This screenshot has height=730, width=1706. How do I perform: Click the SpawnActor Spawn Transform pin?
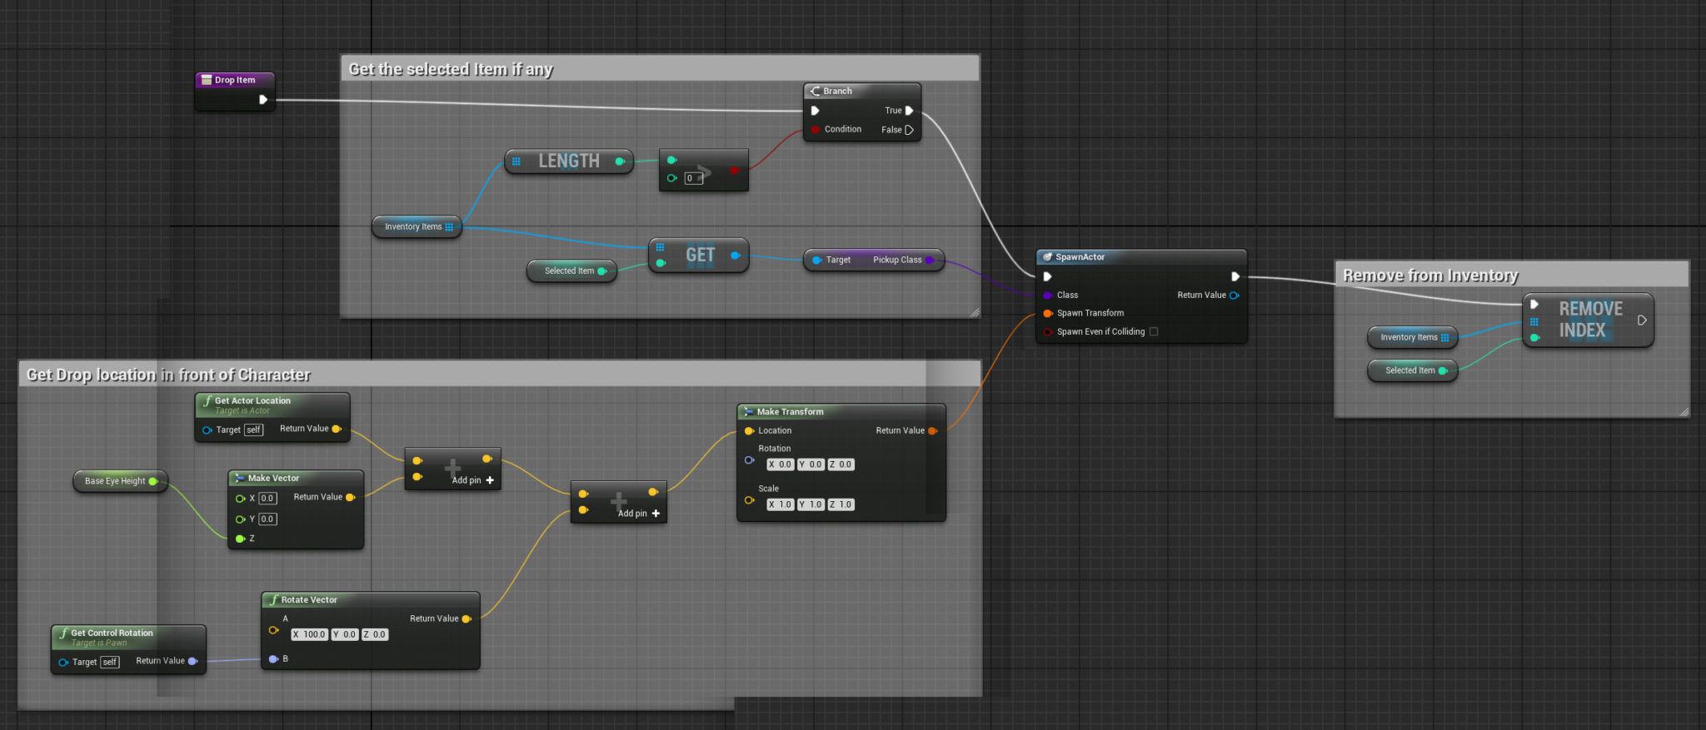pyautogui.click(x=1048, y=313)
